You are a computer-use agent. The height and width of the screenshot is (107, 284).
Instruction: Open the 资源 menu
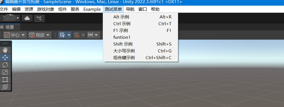tap(29, 9)
